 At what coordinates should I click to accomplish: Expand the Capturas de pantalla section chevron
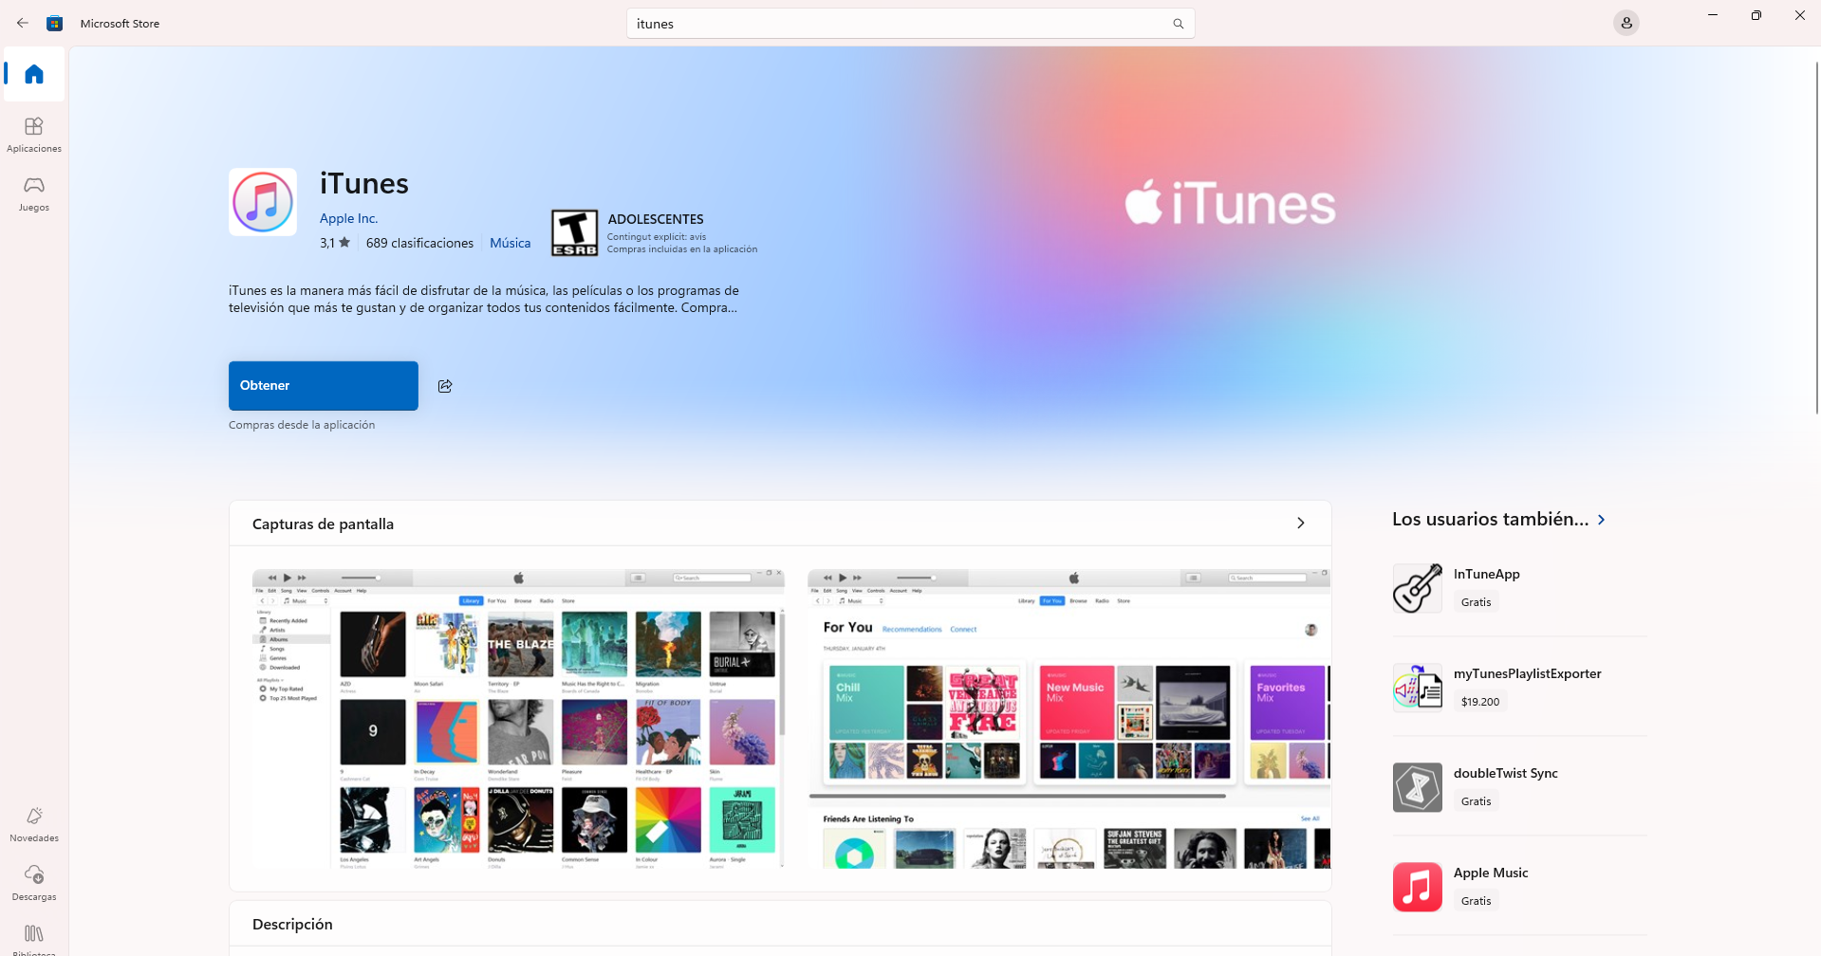(x=1301, y=524)
